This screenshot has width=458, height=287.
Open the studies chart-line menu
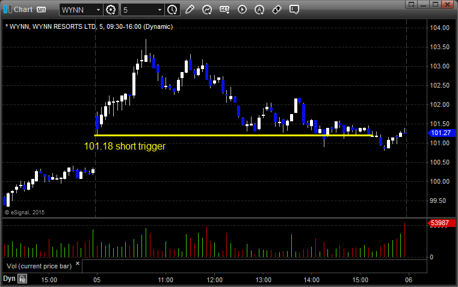pos(207,10)
